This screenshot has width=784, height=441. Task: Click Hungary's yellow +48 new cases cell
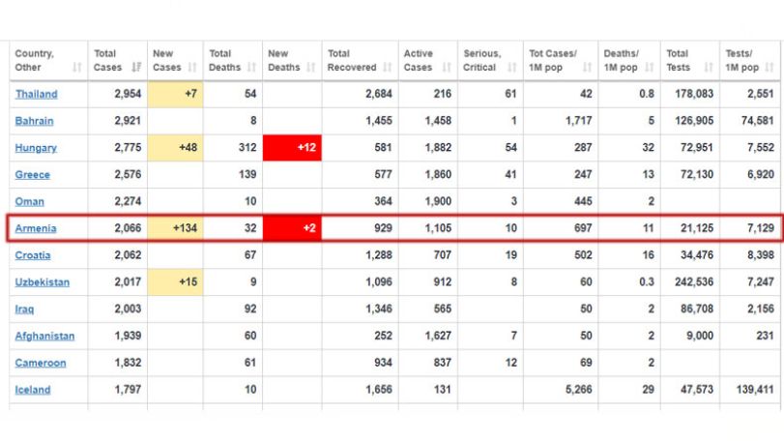(175, 148)
